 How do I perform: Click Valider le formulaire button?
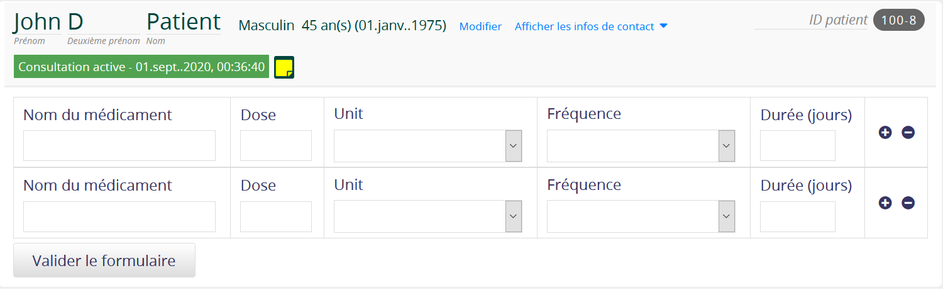(x=104, y=260)
